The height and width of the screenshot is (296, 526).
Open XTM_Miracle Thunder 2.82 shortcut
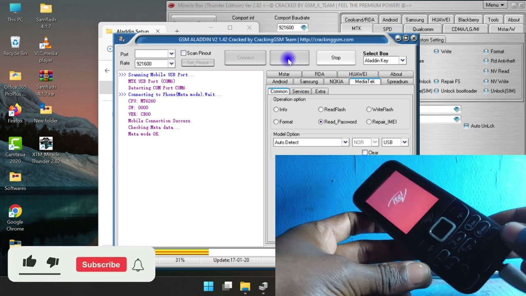tap(46, 151)
